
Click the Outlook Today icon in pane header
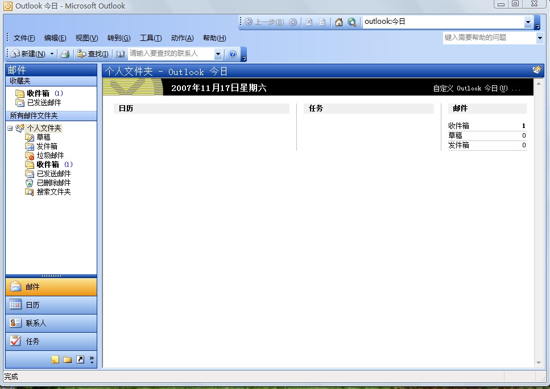[x=537, y=70]
